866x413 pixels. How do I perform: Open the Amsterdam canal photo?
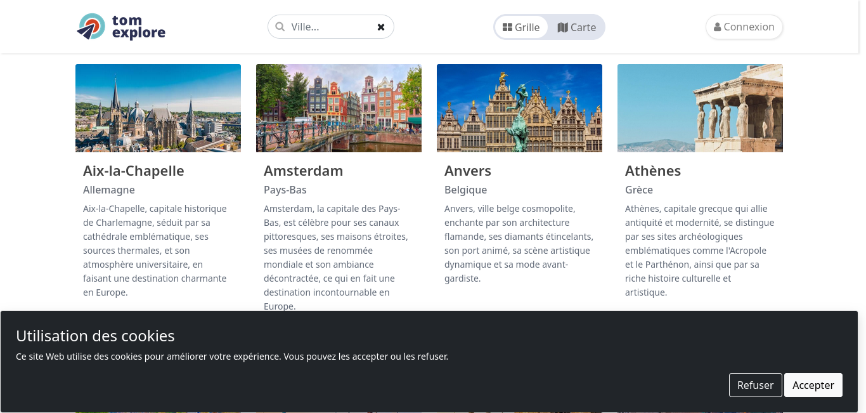click(339, 108)
